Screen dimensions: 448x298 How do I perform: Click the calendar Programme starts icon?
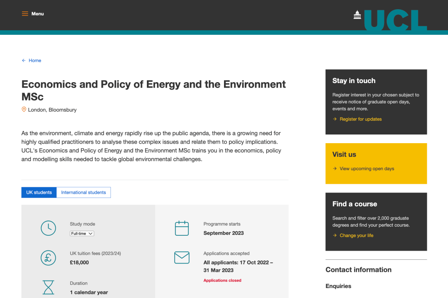pyautogui.click(x=182, y=228)
